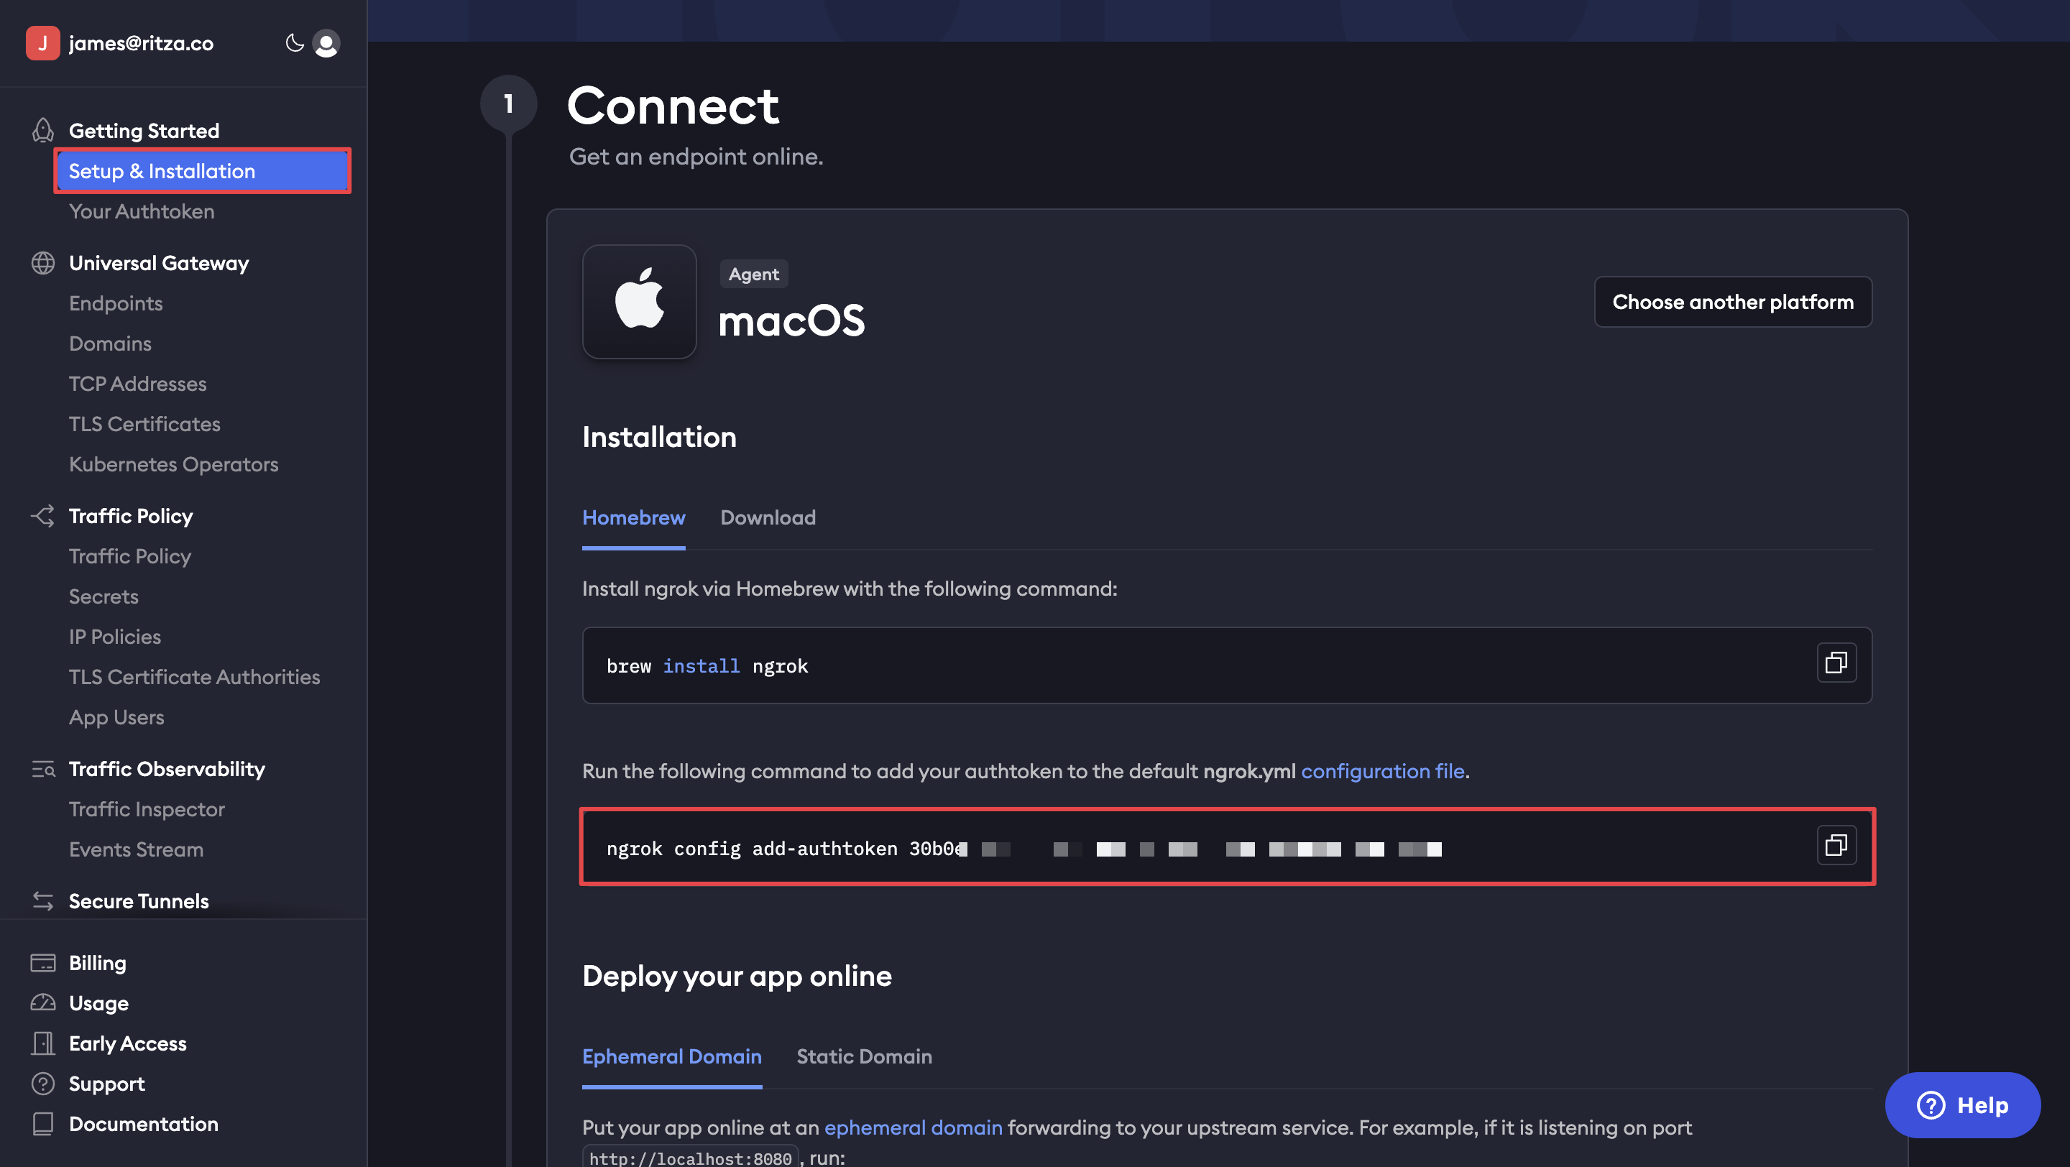Click the http://localhost:8080 code snippet
Screen dimensions: 2070x1167
690,1158
